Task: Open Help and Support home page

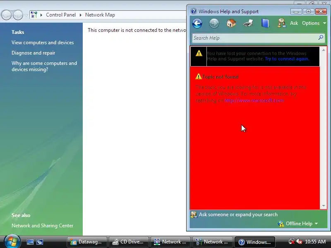Action: point(231,23)
